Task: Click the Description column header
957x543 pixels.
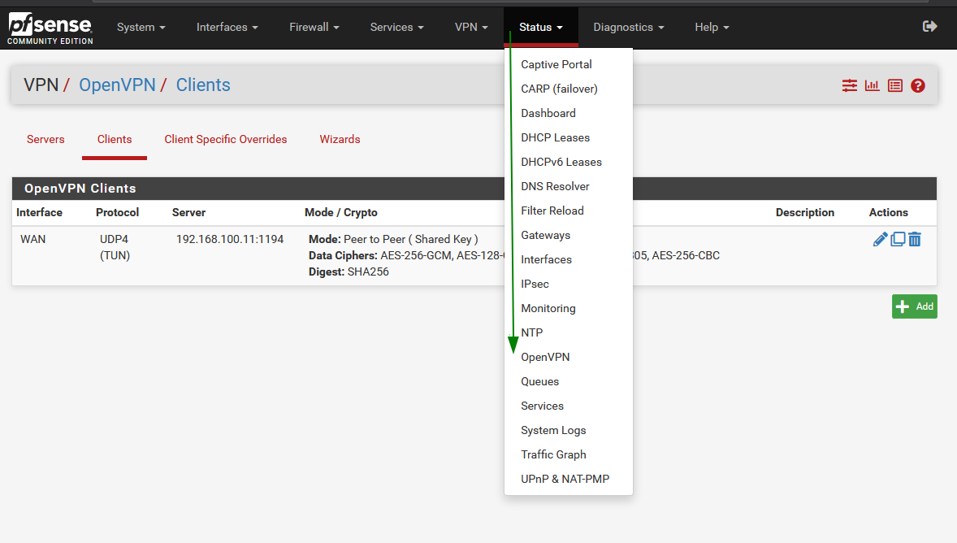Action: [805, 212]
